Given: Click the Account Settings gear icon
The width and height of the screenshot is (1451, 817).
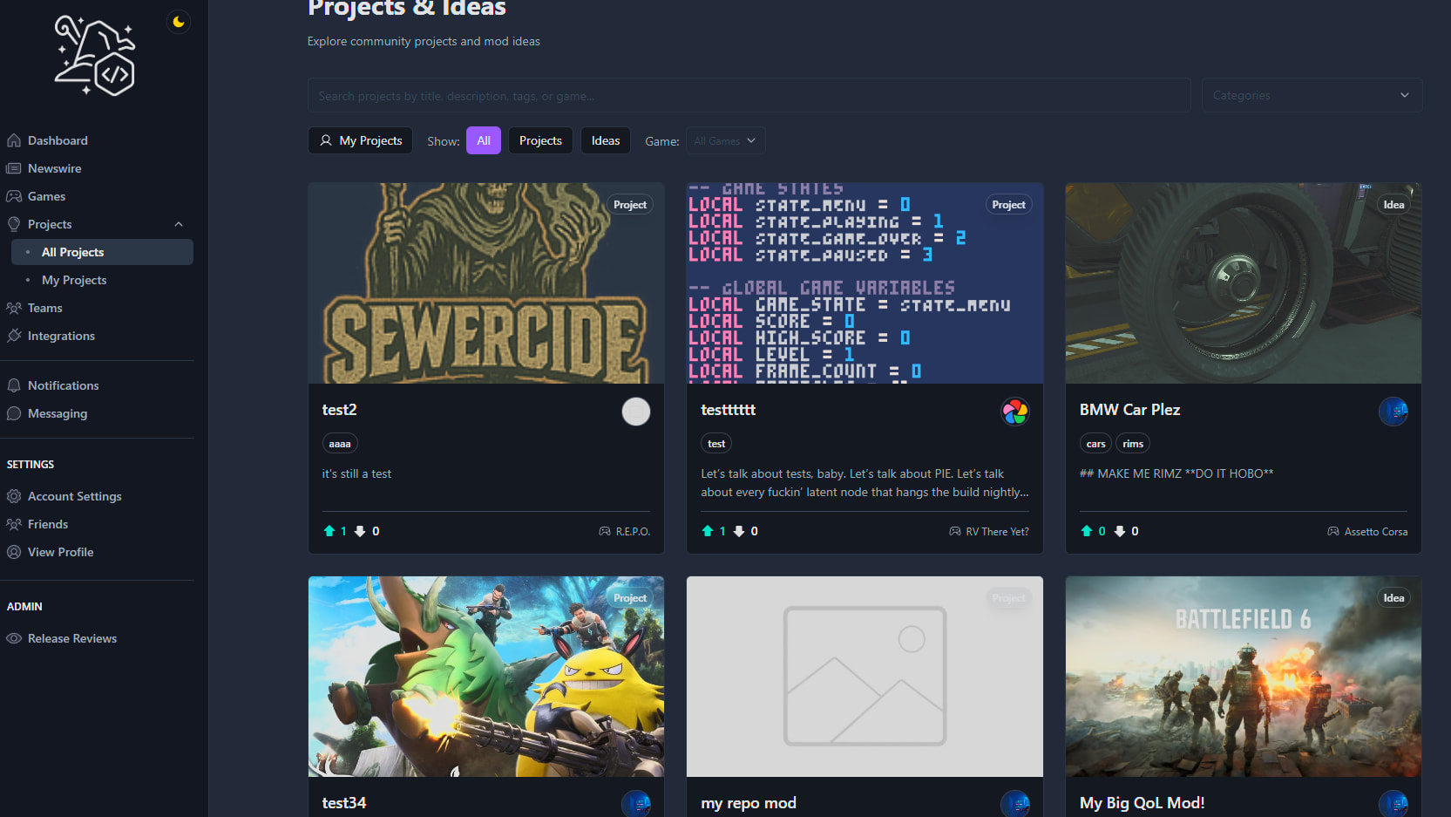Looking at the screenshot, I should tap(14, 496).
